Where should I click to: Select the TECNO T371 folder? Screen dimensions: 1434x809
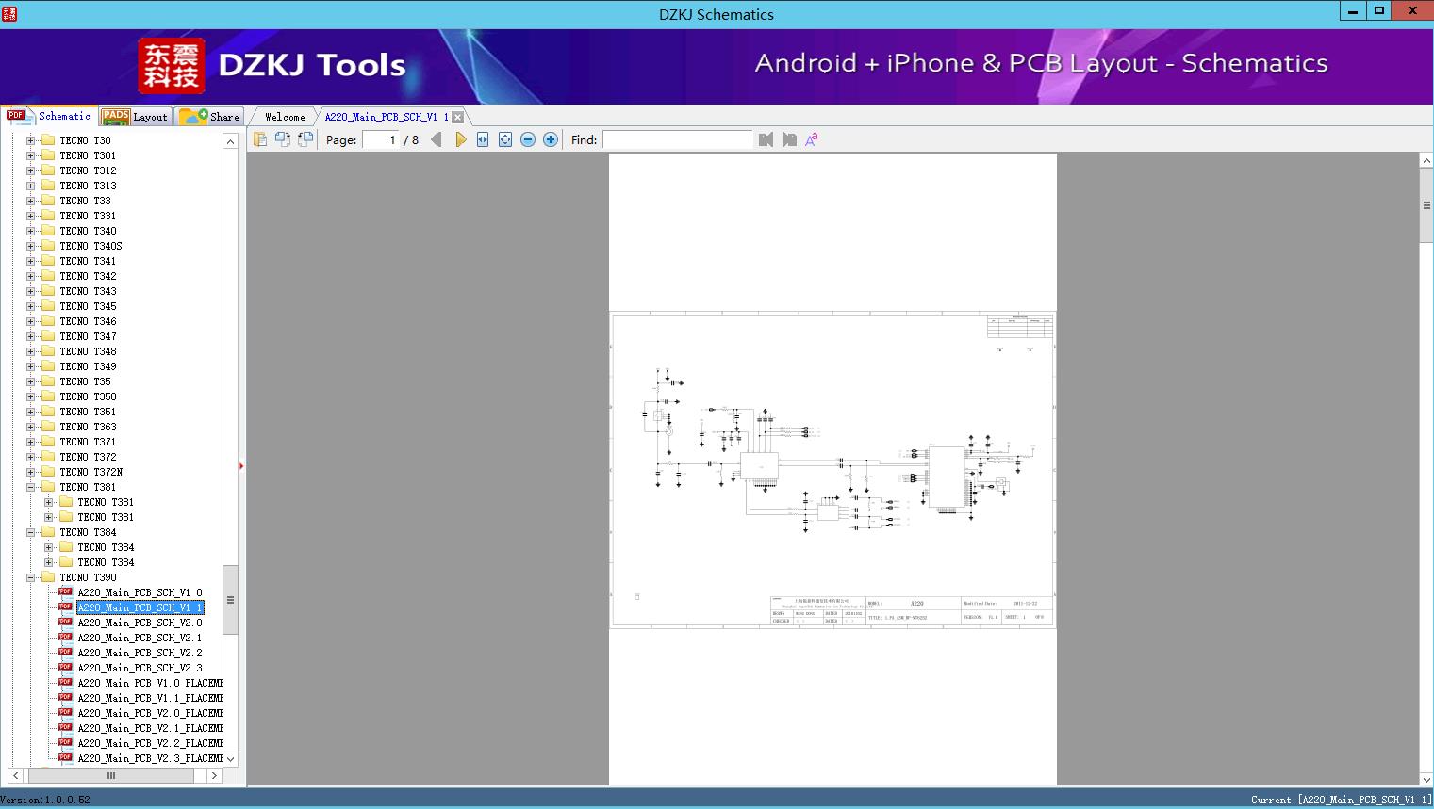(88, 442)
